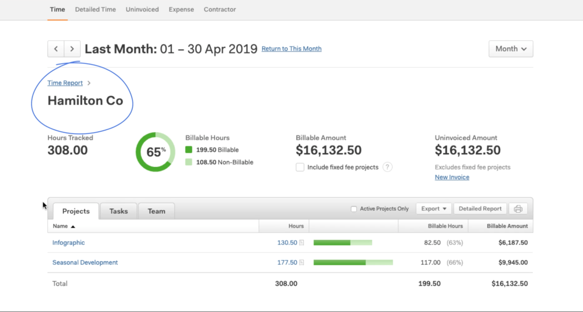
Task: Click Infographic hours 130.50
Action: point(287,243)
